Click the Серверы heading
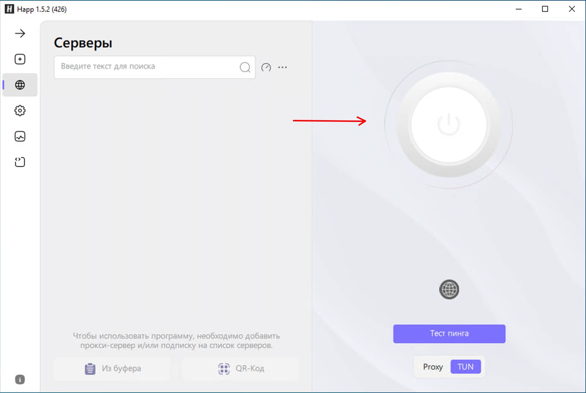Image resolution: width=586 pixels, height=393 pixels. 83,43
